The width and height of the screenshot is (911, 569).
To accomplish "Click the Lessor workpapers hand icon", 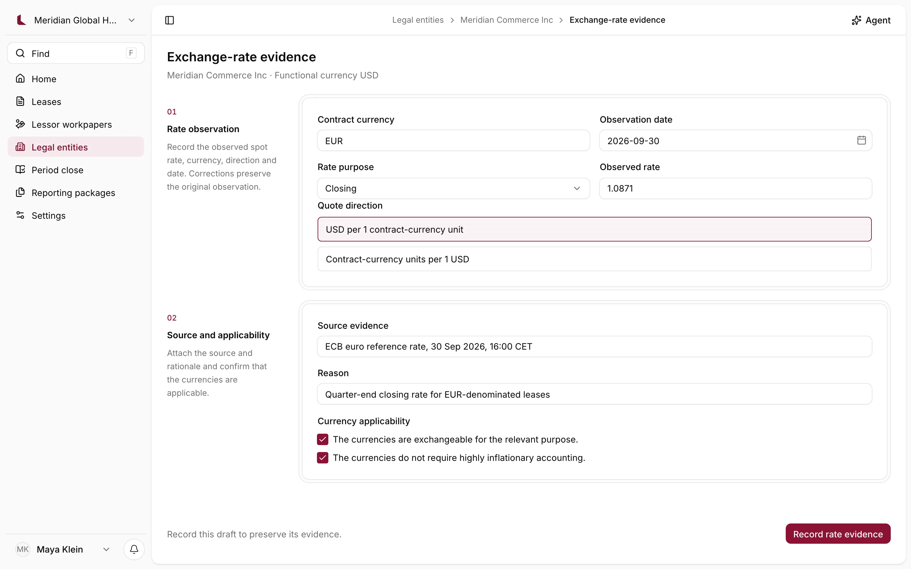I will (20, 124).
